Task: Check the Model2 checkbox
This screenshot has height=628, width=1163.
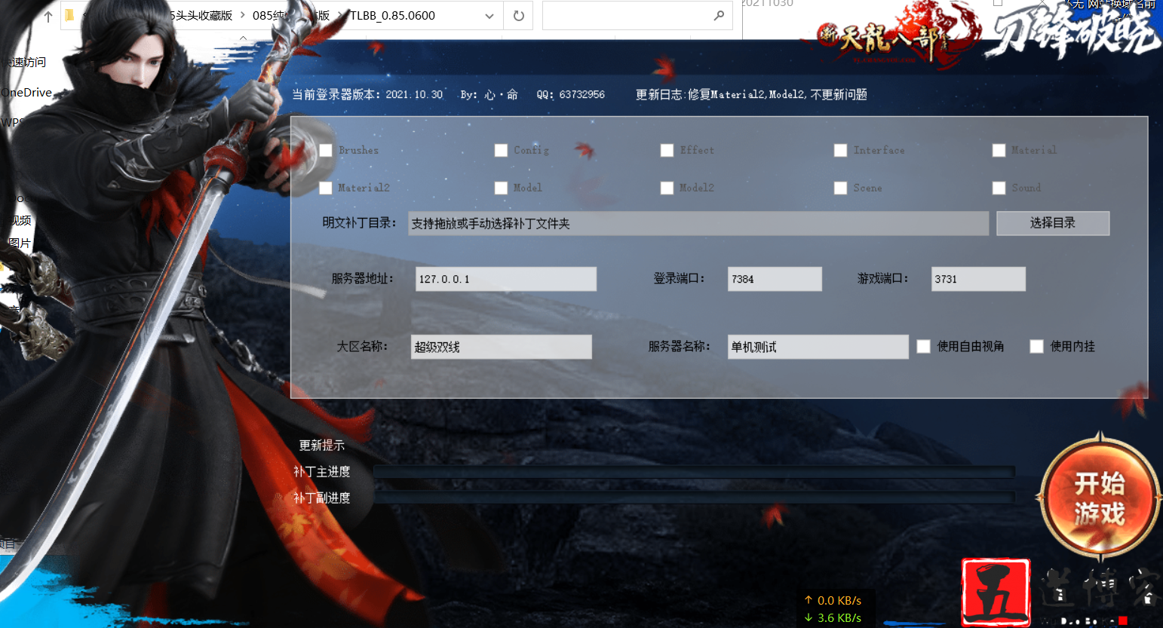Action: coord(667,188)
